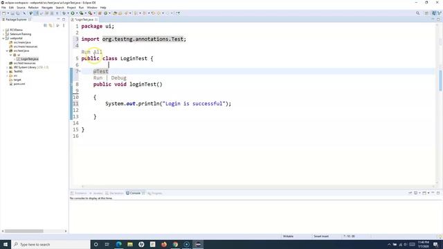Click the Search magnifier at toolbar right
Image resolution: width=443 pixels, height=249 pixels.
[417, 13]
